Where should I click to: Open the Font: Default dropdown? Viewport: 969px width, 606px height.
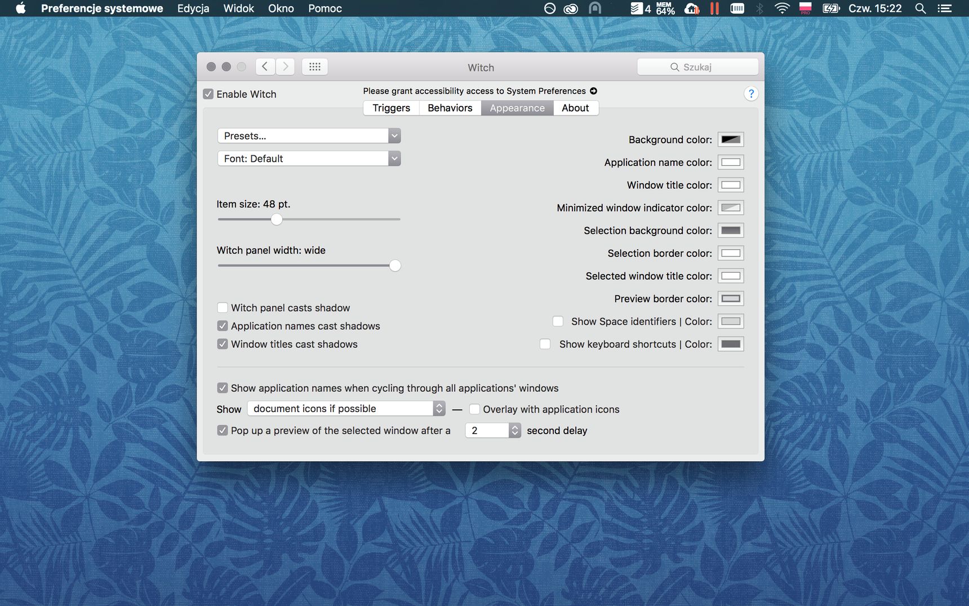[309, 158]
